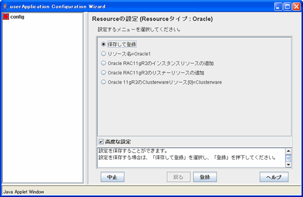Viewport: 303px width, 197px height.
Task: Click the vertical split pane divider handle
Action: click(86, 98)
